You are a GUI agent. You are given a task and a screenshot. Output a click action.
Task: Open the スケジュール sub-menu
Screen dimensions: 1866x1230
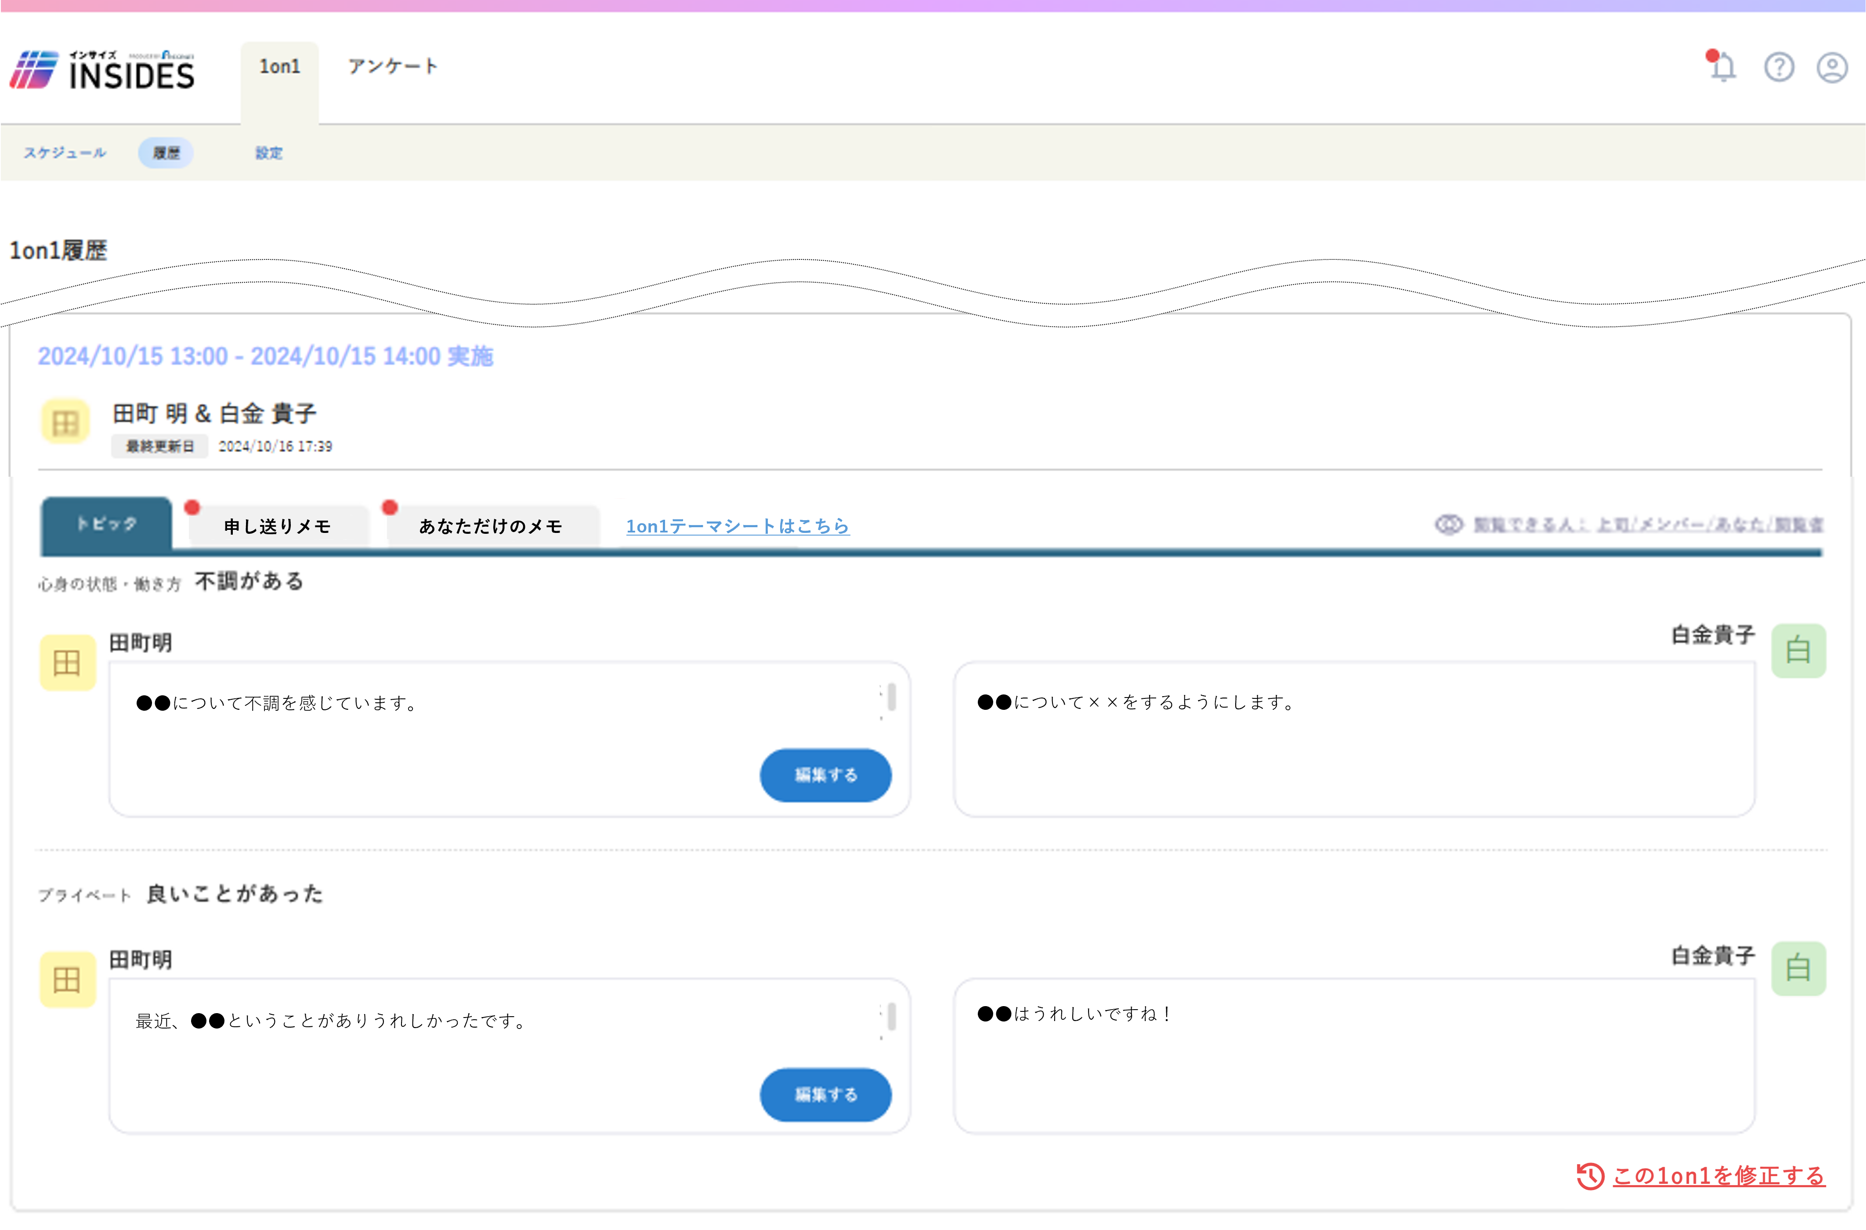pos(65,153)
